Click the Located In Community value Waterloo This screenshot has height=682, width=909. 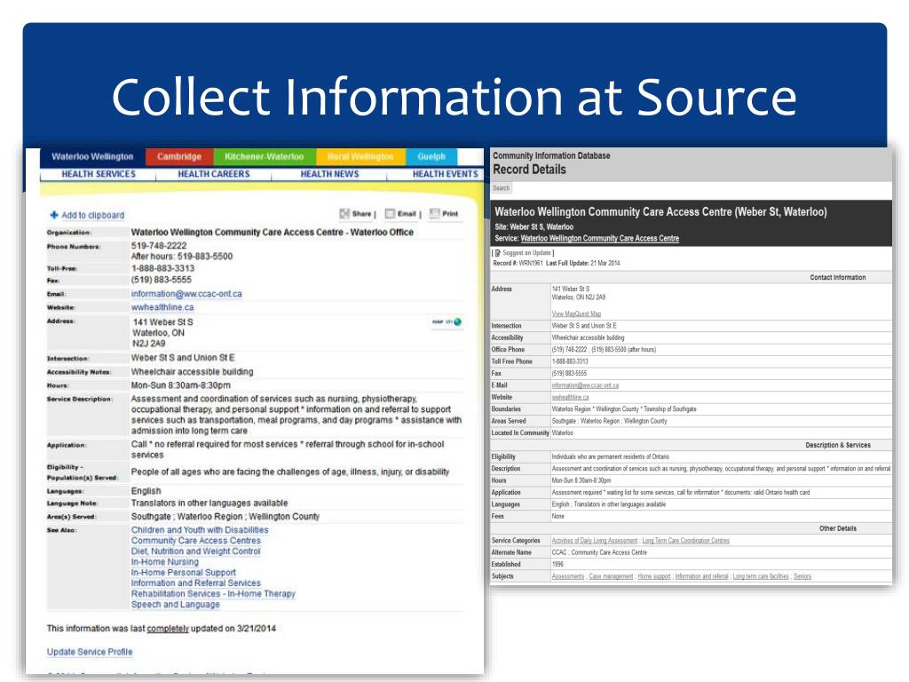pyautogui.click(x=562, y=433)
